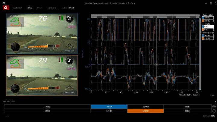This screenshot has width=217, height=122.
Task: Click gear indicator 3 in bottom video
Action: point(69,61)
